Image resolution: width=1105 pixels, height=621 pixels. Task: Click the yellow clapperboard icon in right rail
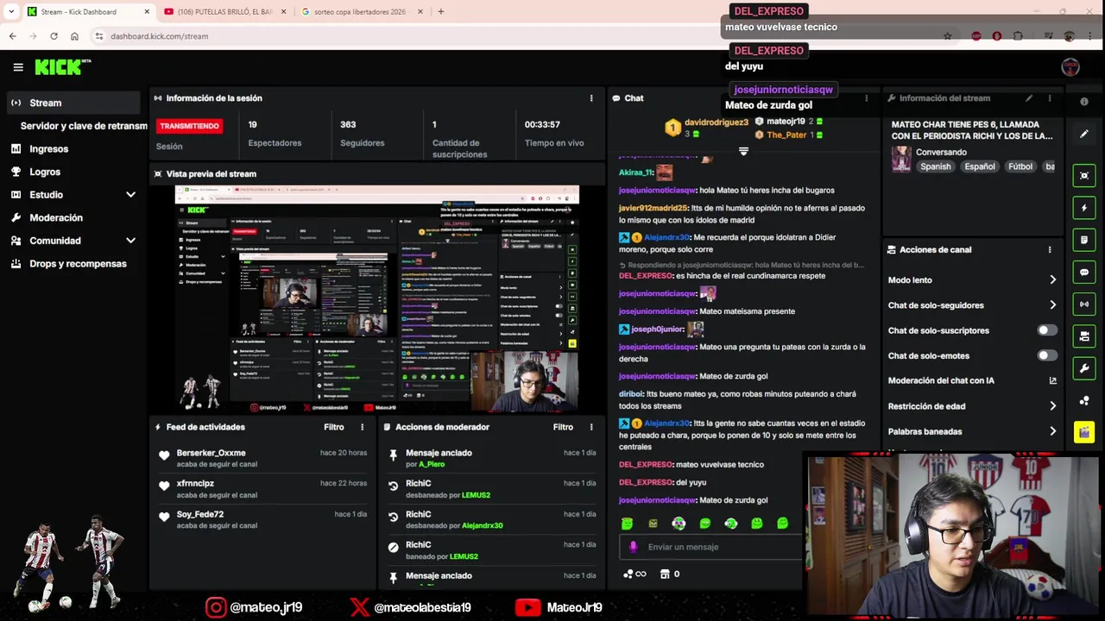(x=1084, y=432)
